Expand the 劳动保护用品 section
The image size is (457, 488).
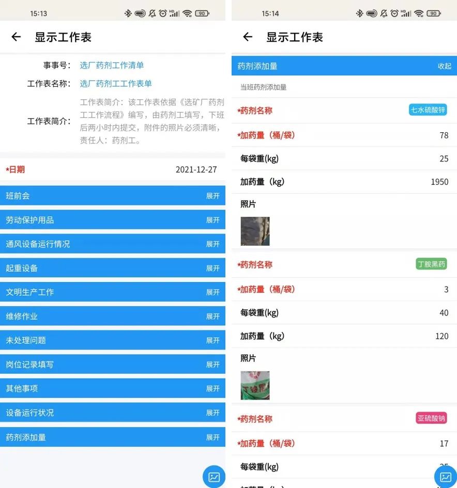212,220
